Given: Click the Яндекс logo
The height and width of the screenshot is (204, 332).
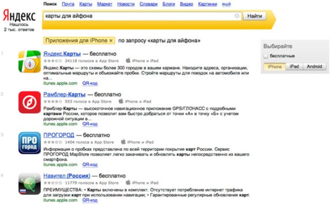Looking at the screenshot, I should pyautogui.click(x=19, y=16).
